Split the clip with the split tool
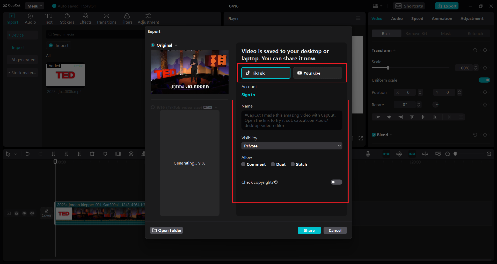 point(53,154)
